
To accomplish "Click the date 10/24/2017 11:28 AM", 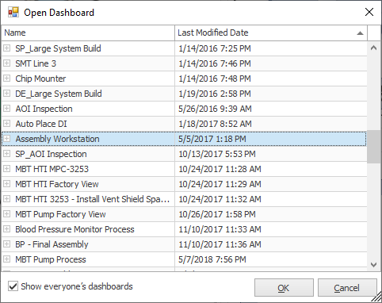I will [220, 169].
